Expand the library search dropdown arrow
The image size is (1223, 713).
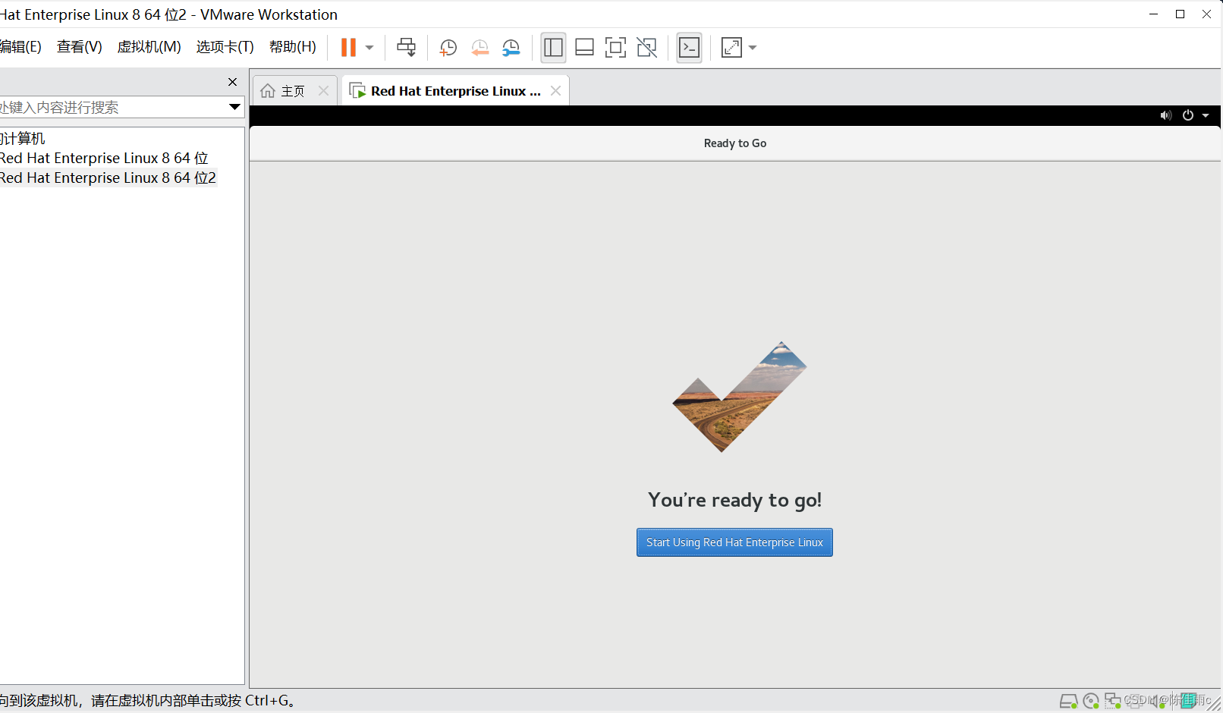tap(234, 107)
